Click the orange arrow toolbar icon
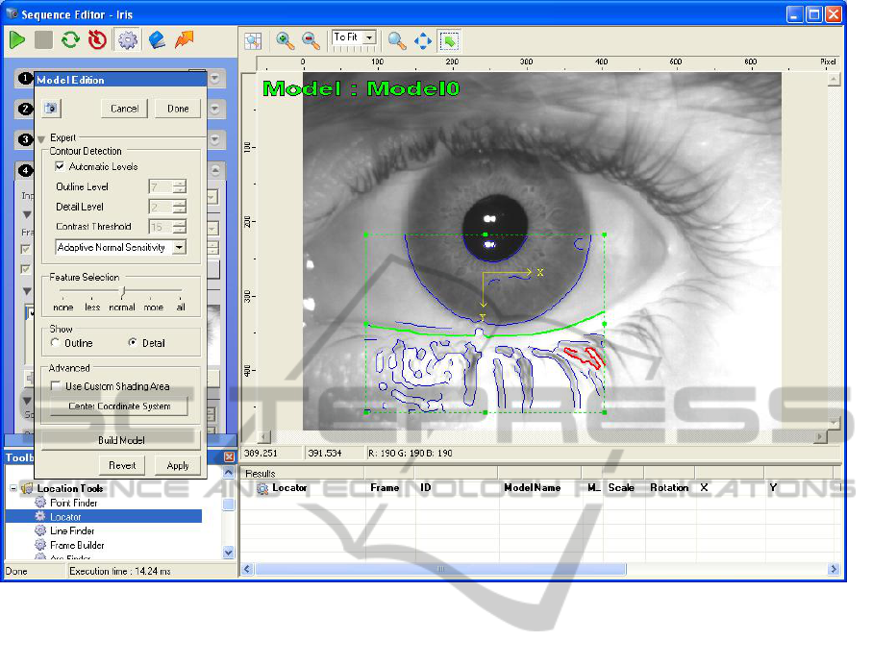The width and height of the screenshot is (872, 665). click(184, 39)
